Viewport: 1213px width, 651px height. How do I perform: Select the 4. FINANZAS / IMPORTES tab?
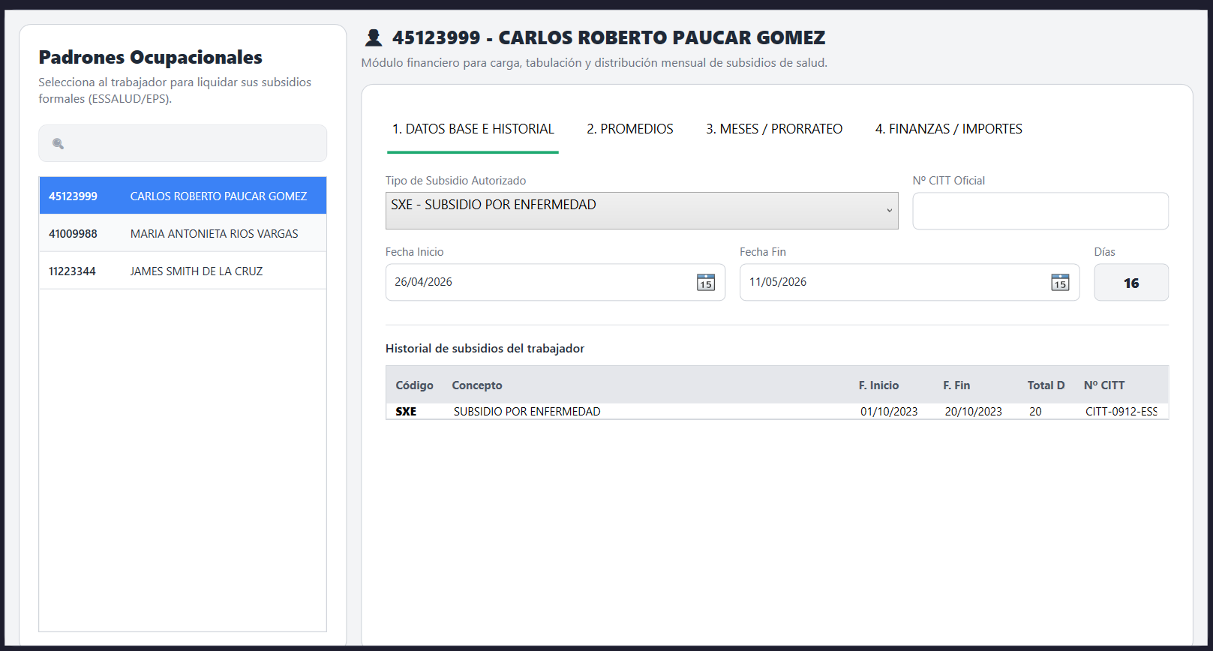[x=948, y=129]
